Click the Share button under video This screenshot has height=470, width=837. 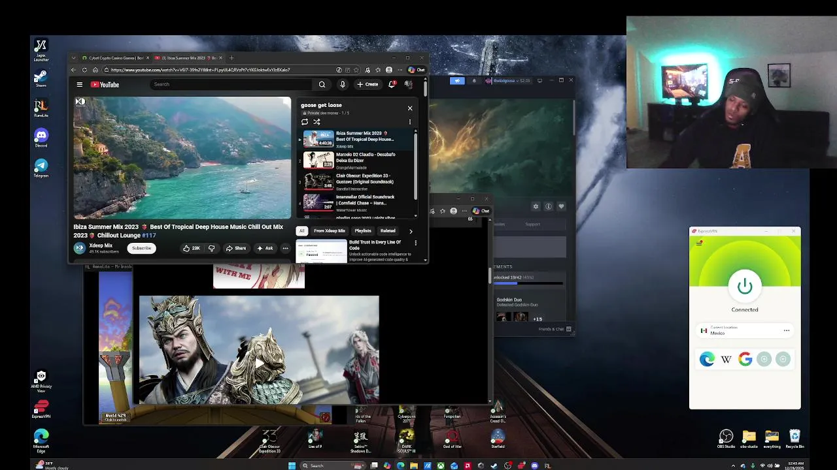pos(235,248)
